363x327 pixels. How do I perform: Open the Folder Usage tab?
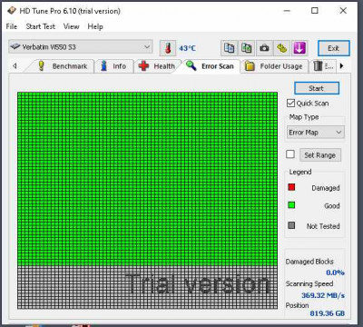pyautogui.click(x=274, y=66)
